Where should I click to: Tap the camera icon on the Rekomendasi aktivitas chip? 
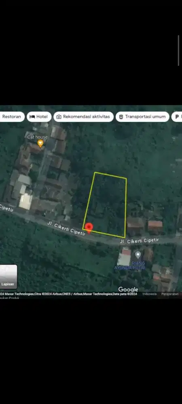coord(59,117)
